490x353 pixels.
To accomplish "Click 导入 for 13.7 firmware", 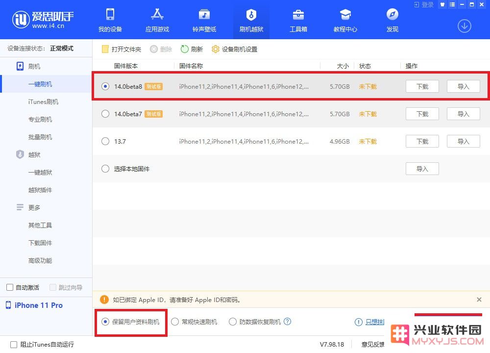I will click(464, 141).
